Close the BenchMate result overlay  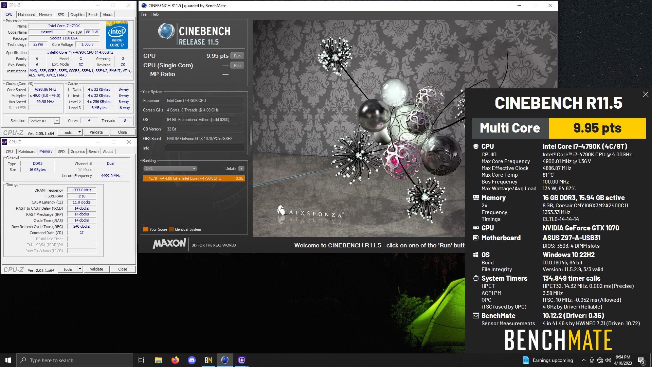[646, 94]
